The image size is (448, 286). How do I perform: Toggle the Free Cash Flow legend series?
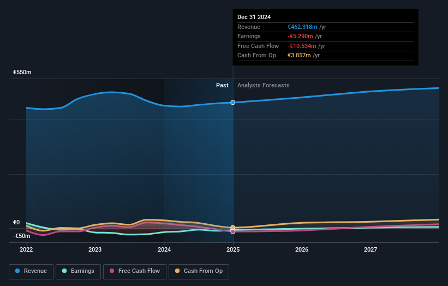coord(135,271)
